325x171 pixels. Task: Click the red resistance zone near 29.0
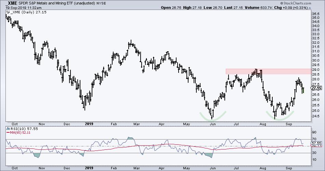[269, 71]
